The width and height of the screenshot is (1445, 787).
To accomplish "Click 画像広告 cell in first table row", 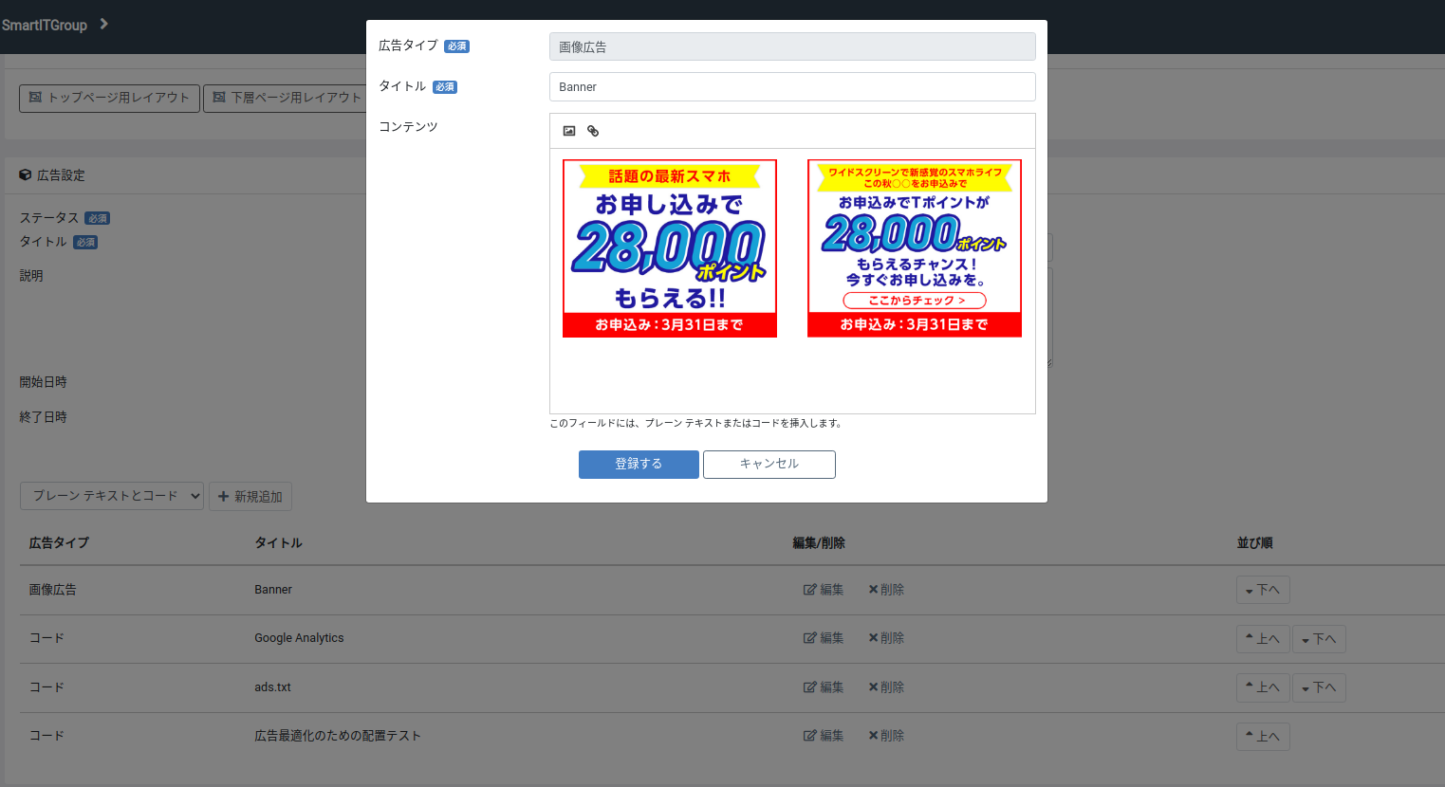I will (52, 590).
